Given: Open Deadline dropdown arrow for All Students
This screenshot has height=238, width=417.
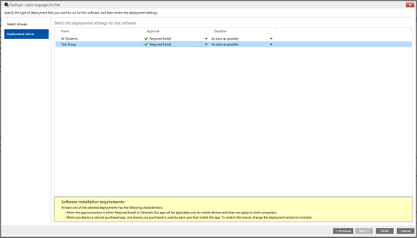Looking at the screenshot, I should click(x=272, y=39).
